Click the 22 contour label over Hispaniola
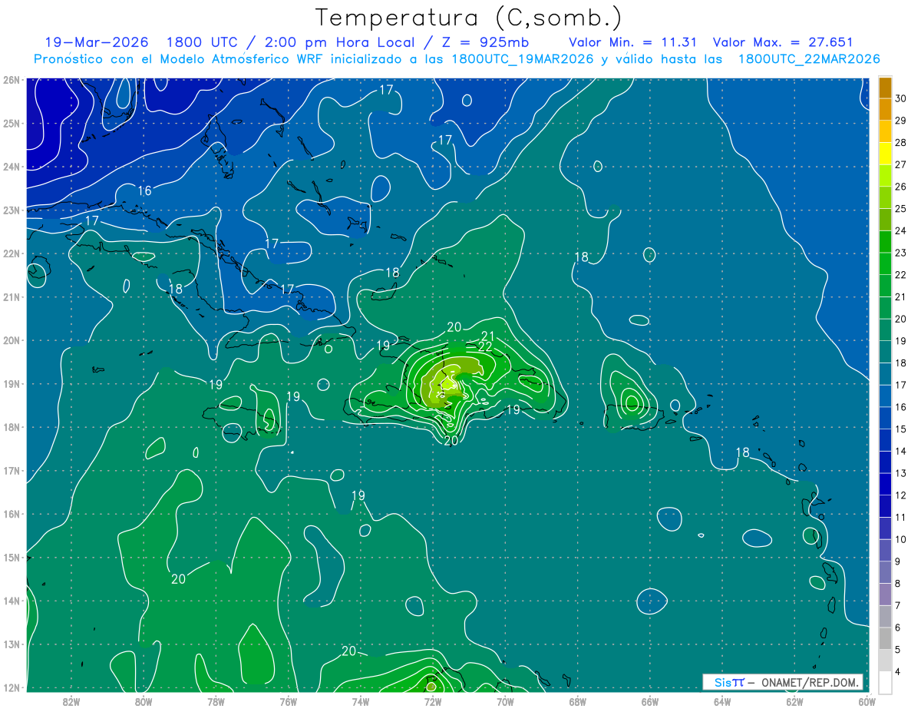Viewport: 921px width, 712px height. point(485,346)
